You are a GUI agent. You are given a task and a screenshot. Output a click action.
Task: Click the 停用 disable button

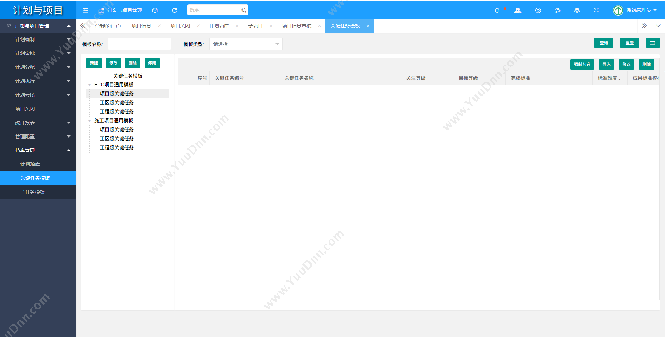coord(152,63)
